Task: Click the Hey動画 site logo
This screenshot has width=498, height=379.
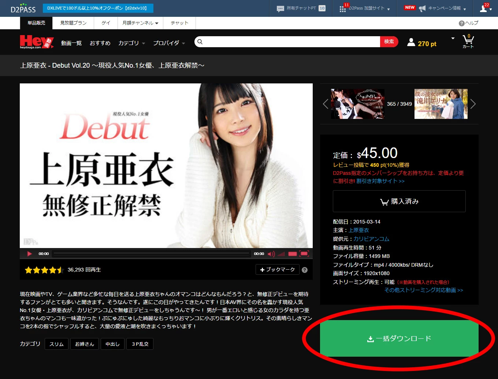Action: (x=37, y=42)
